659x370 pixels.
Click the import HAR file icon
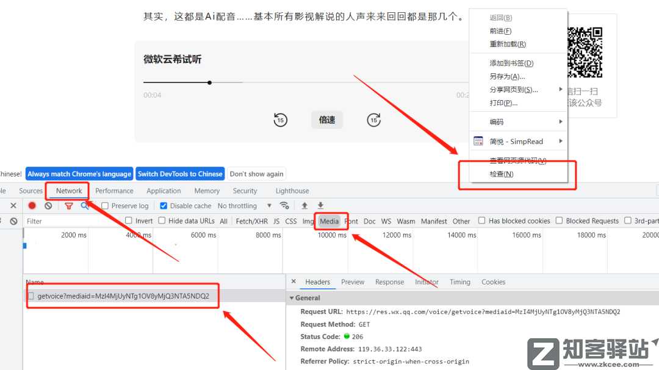[x=305, y=206]
